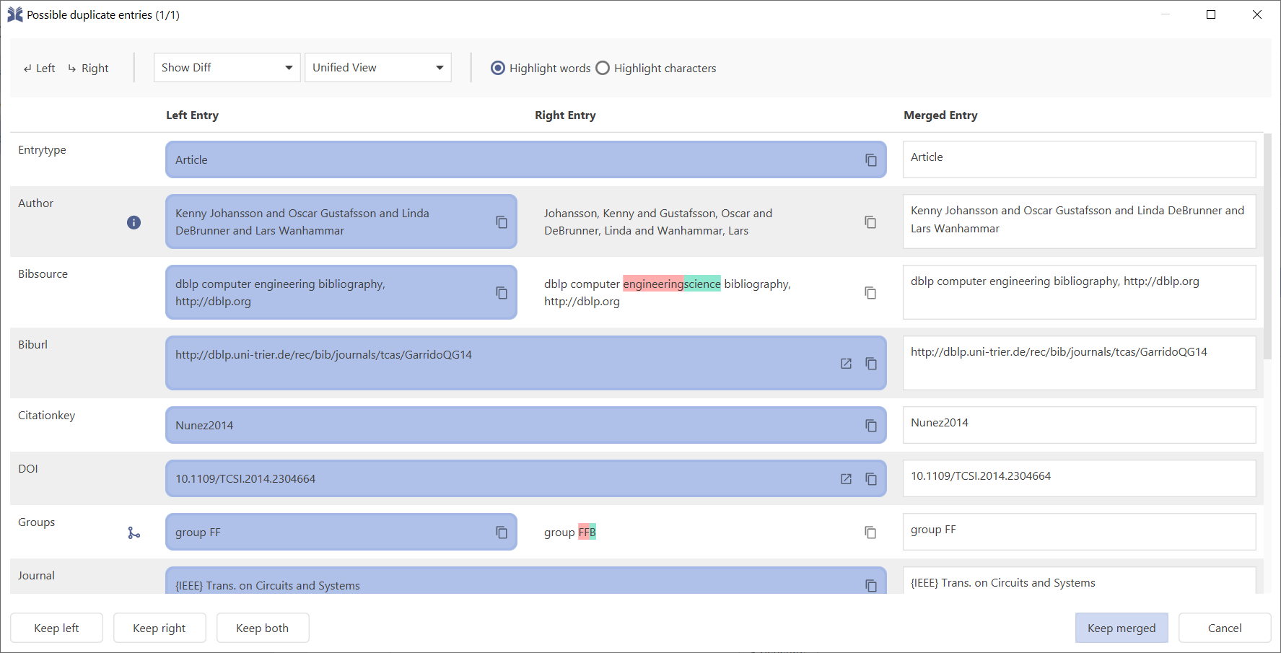Confirm with the Keep merged button

click(x=1122, y=628)
